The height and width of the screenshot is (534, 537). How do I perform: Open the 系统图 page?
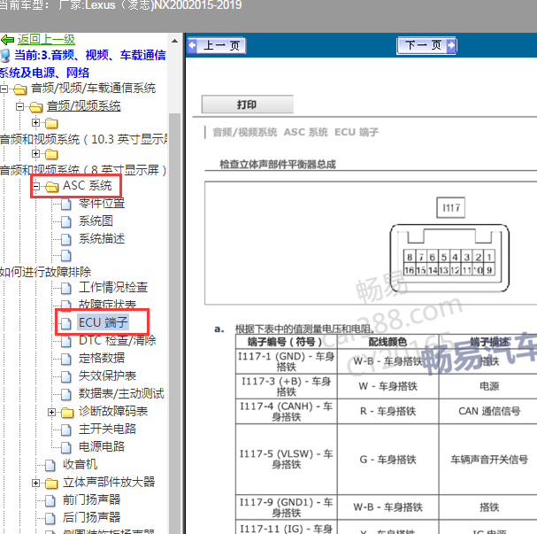coord(96,221)
